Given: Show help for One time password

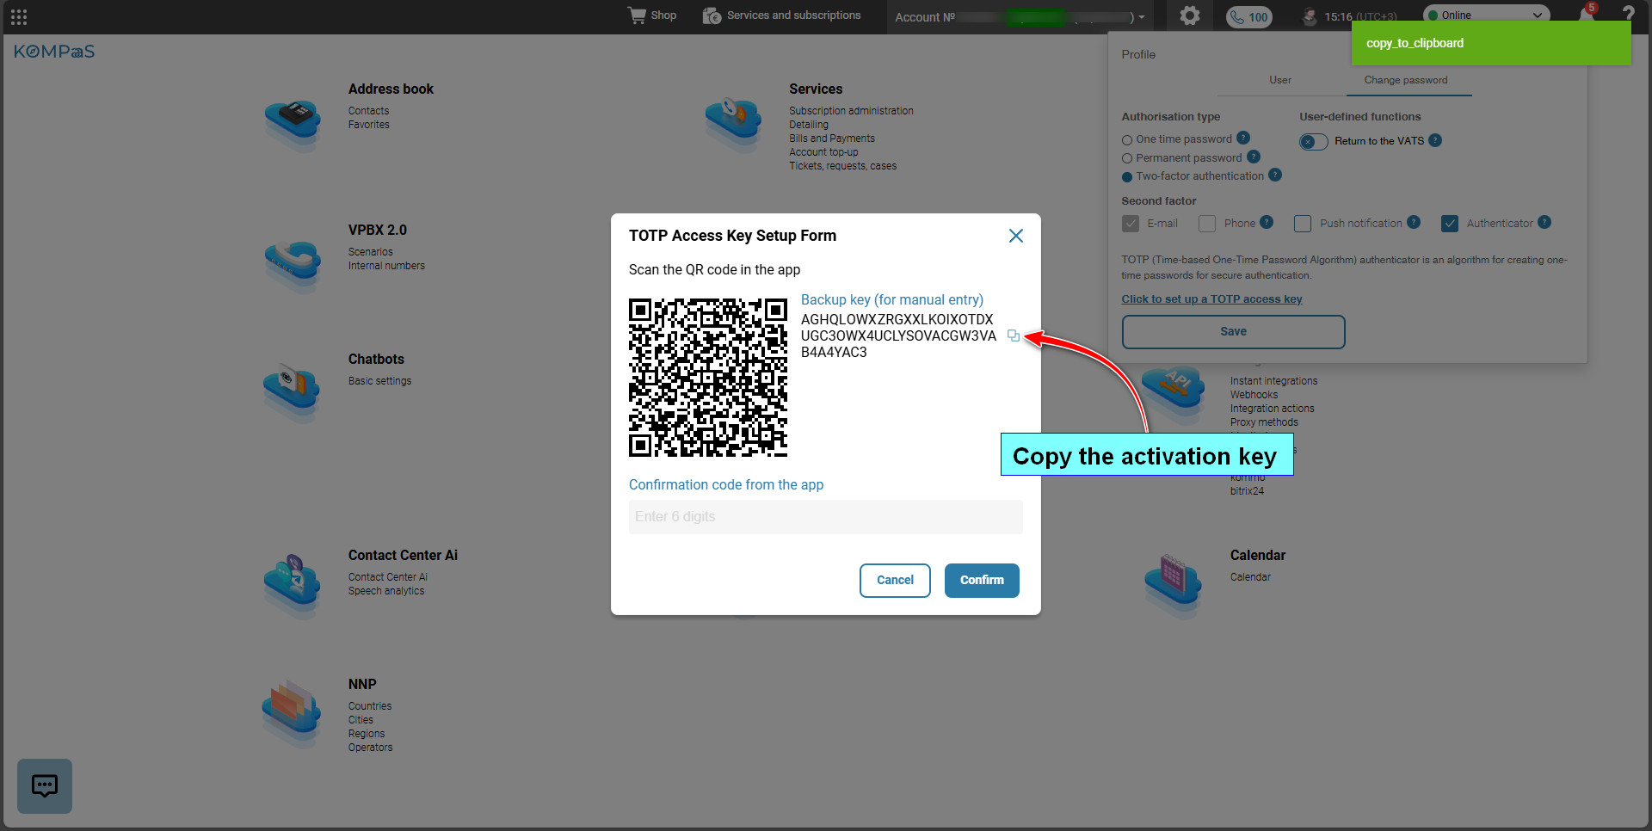Looking at the screenshot, I should point(1243,138).
